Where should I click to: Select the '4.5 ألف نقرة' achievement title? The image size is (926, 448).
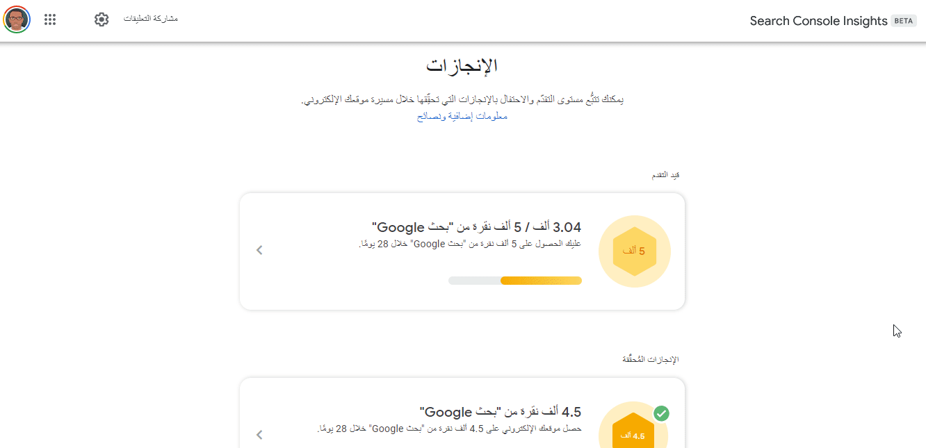point(501,412)
